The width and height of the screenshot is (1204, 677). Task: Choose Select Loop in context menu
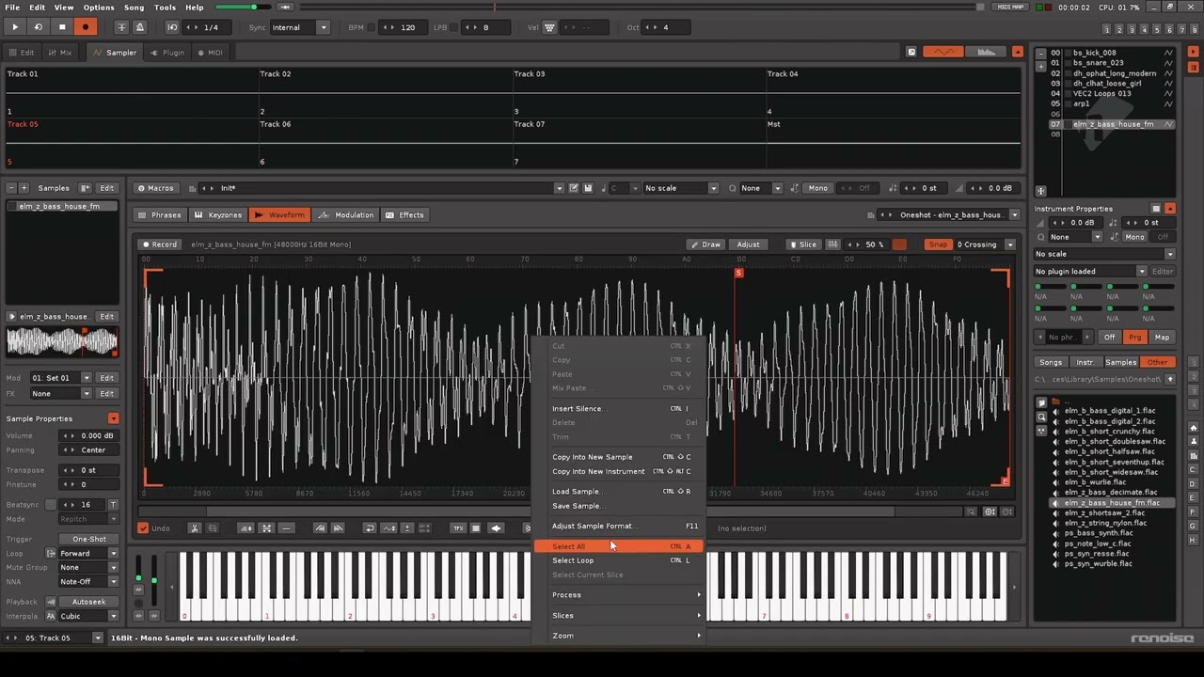pos(573,560)
